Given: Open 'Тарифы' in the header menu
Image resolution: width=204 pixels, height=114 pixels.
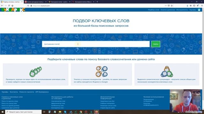Looking at the screenshot, I should pyautogui.click(x=193, y=10).
